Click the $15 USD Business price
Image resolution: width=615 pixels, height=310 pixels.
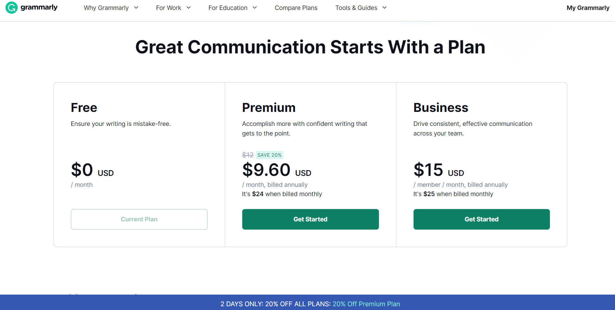(x=439, y=170)
